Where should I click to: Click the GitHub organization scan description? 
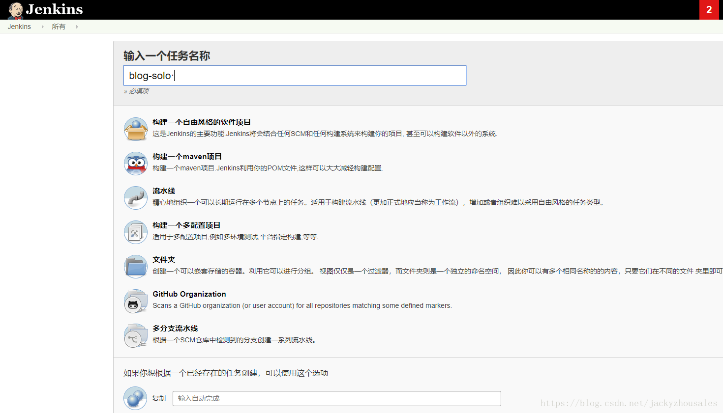pyautogui.click(x=302, y=305)
